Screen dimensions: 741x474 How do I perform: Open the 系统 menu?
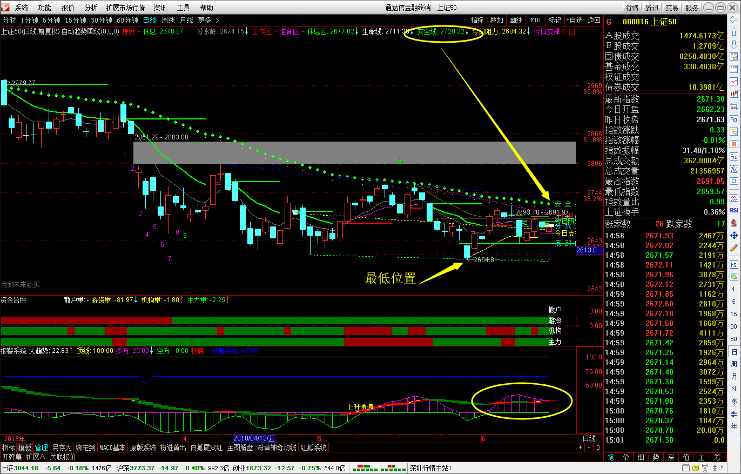(x=21, y=8)
